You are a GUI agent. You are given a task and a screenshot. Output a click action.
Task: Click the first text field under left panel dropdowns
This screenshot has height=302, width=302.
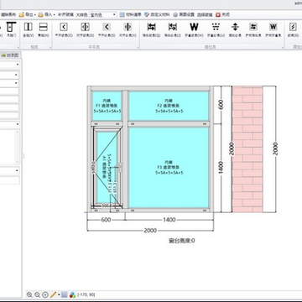(x=9, y=91)
